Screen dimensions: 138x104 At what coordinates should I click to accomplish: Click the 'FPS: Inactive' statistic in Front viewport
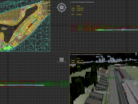76,14
